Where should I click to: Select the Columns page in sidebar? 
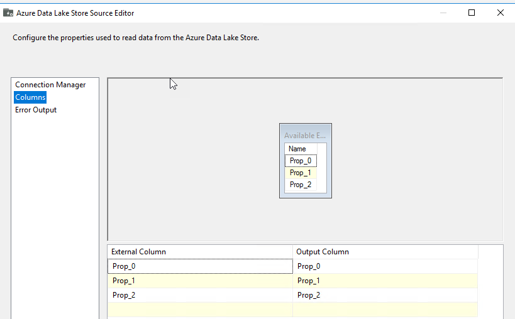[30, 97]
